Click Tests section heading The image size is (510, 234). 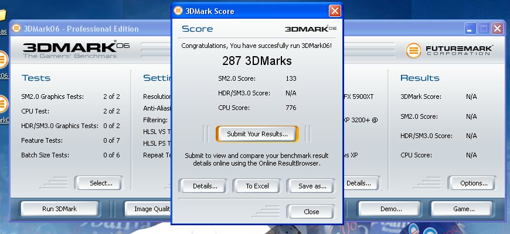(x=36, y=78)
